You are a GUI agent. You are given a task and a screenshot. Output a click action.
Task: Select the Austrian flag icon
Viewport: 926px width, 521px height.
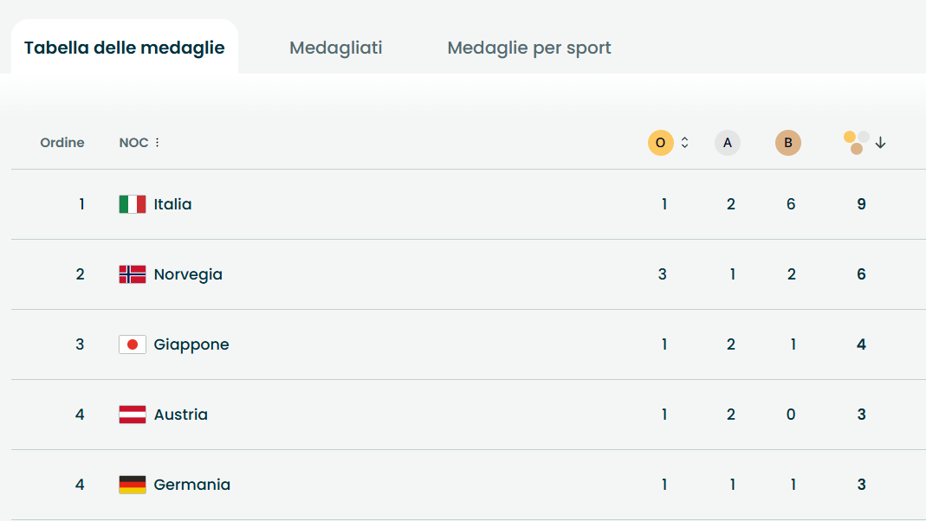pos(131,415)
